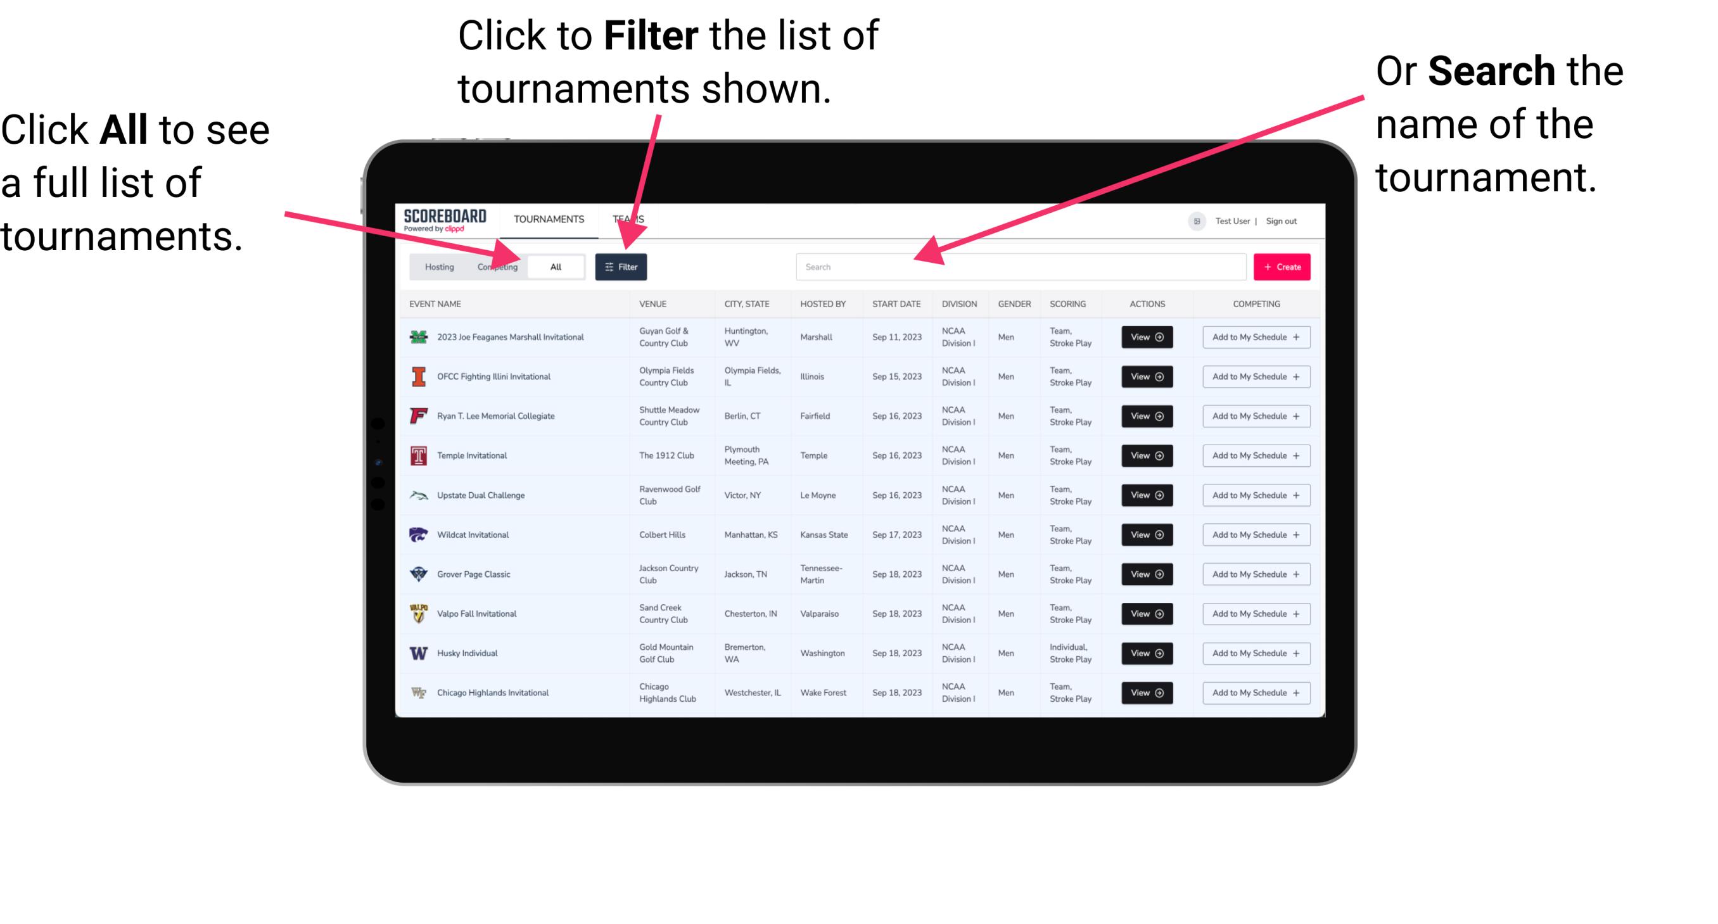The image size is (1718, 924).
Task: Click the Washington Huskies logo icon
Action: (x=419, y=653)
